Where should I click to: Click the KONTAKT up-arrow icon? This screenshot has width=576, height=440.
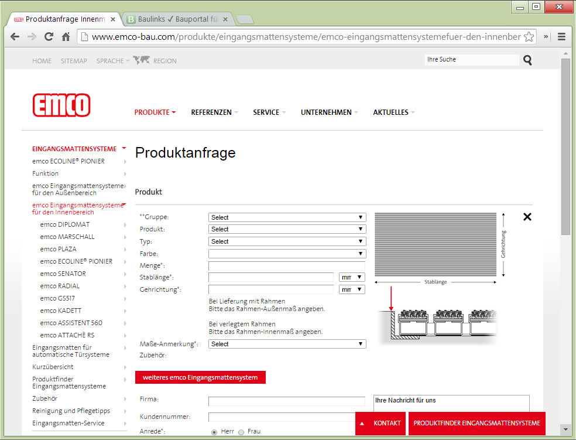coord(362,424)
